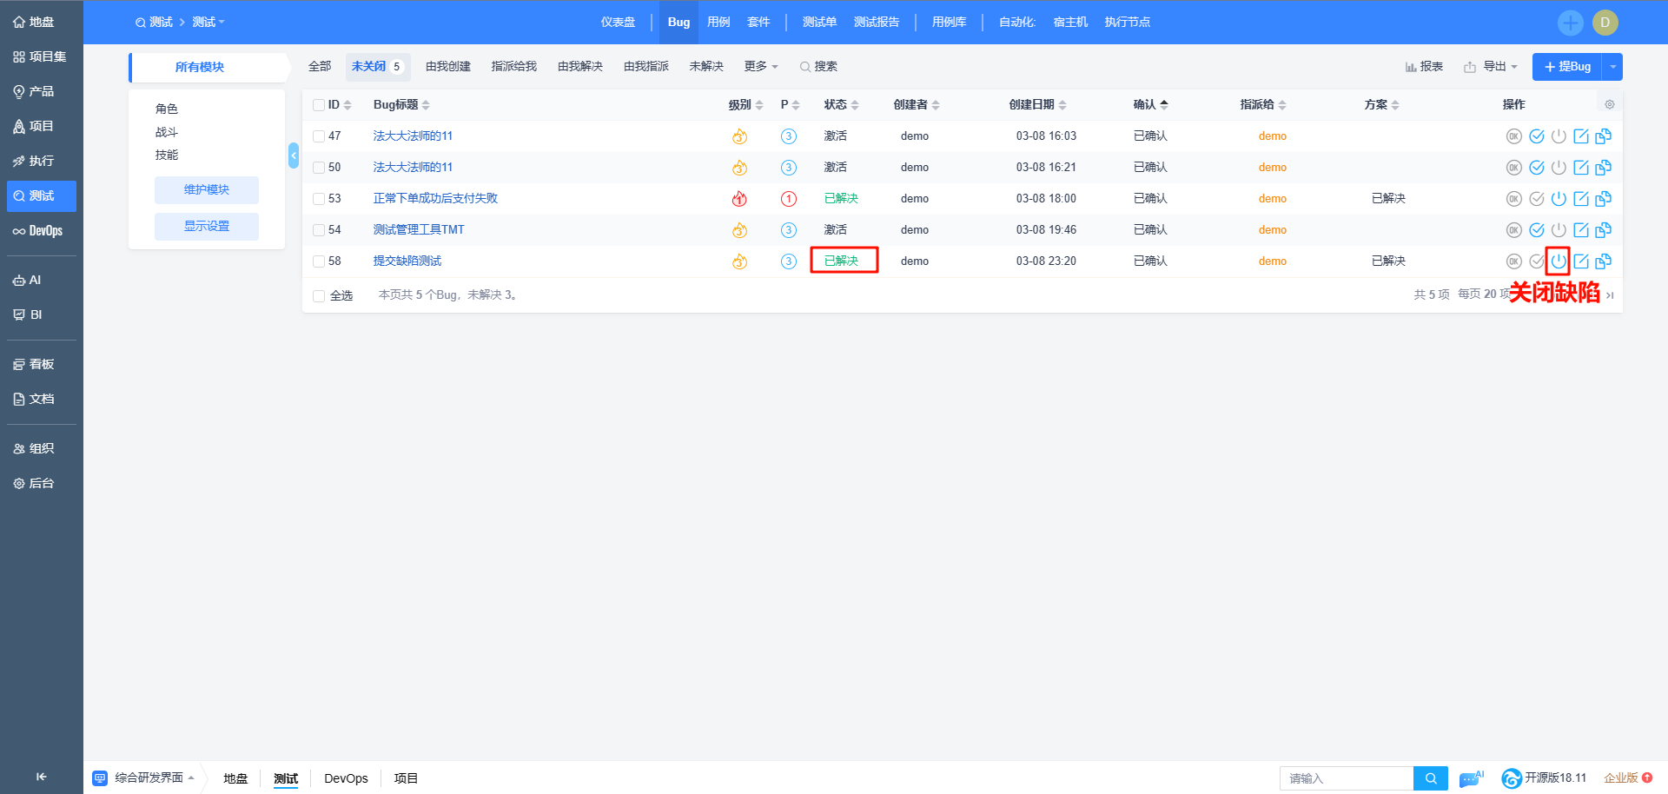The width and height of the screenshot is (1668, 794).
Task: Click the 搜索 search toggle
Action: 818,67
